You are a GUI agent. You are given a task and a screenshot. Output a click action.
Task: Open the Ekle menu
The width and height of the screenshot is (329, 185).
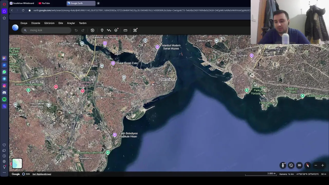pos(61,23)
